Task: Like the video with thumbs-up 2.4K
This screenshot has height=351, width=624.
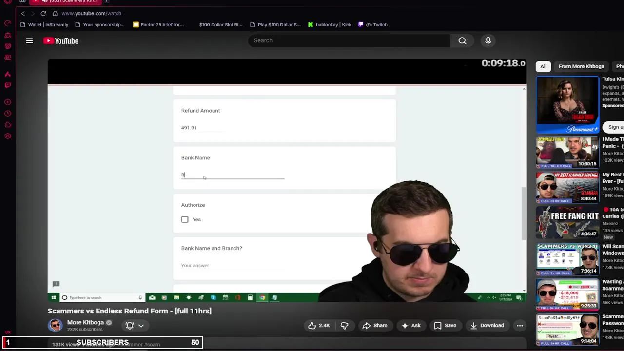Action: pyautogui.click(x=319, y=326)
